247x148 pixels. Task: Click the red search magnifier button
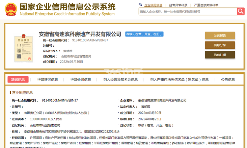tap(240, 11)
